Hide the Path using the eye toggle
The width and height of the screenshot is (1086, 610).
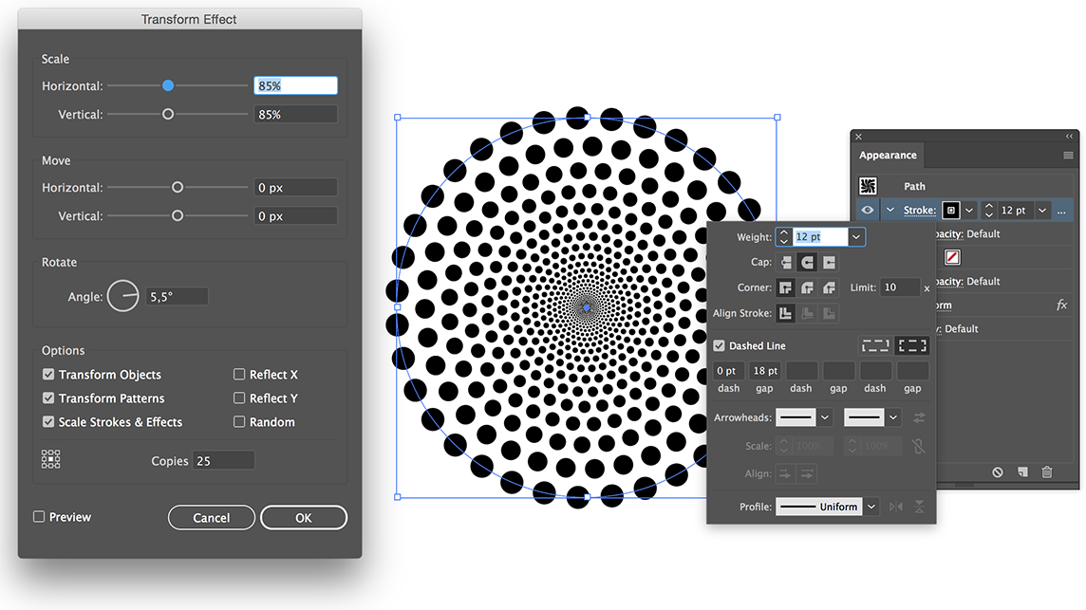866,210
